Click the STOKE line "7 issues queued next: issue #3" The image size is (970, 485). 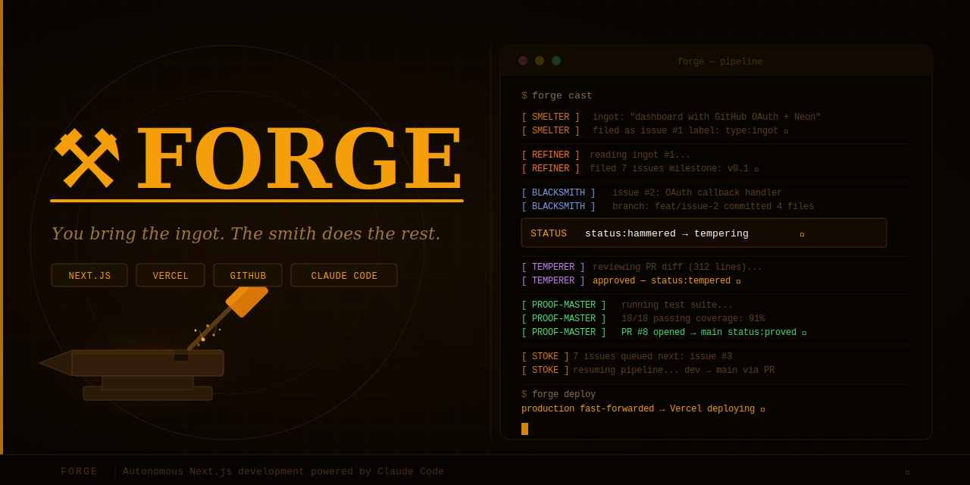[627, 357]
